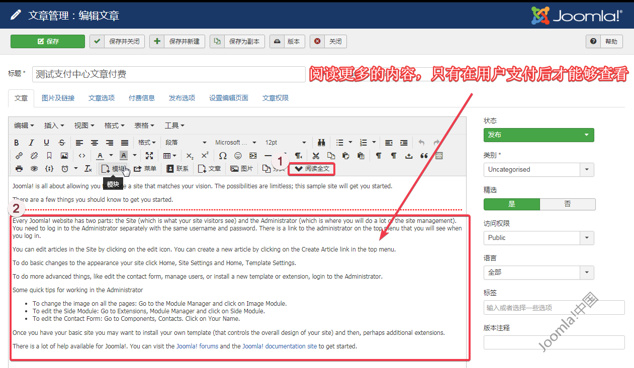Remove link with broken chain icon

[34, 156]
